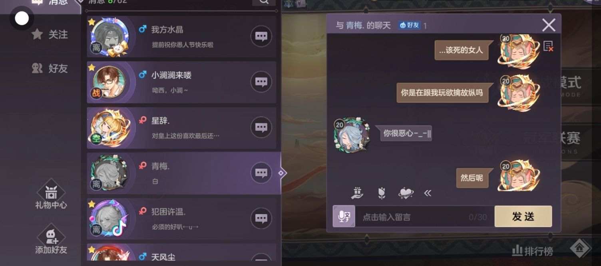The image size is (601, 266).
Task: Open chat bubble icon for 星辞.
Action: click(x=261, y=128)
